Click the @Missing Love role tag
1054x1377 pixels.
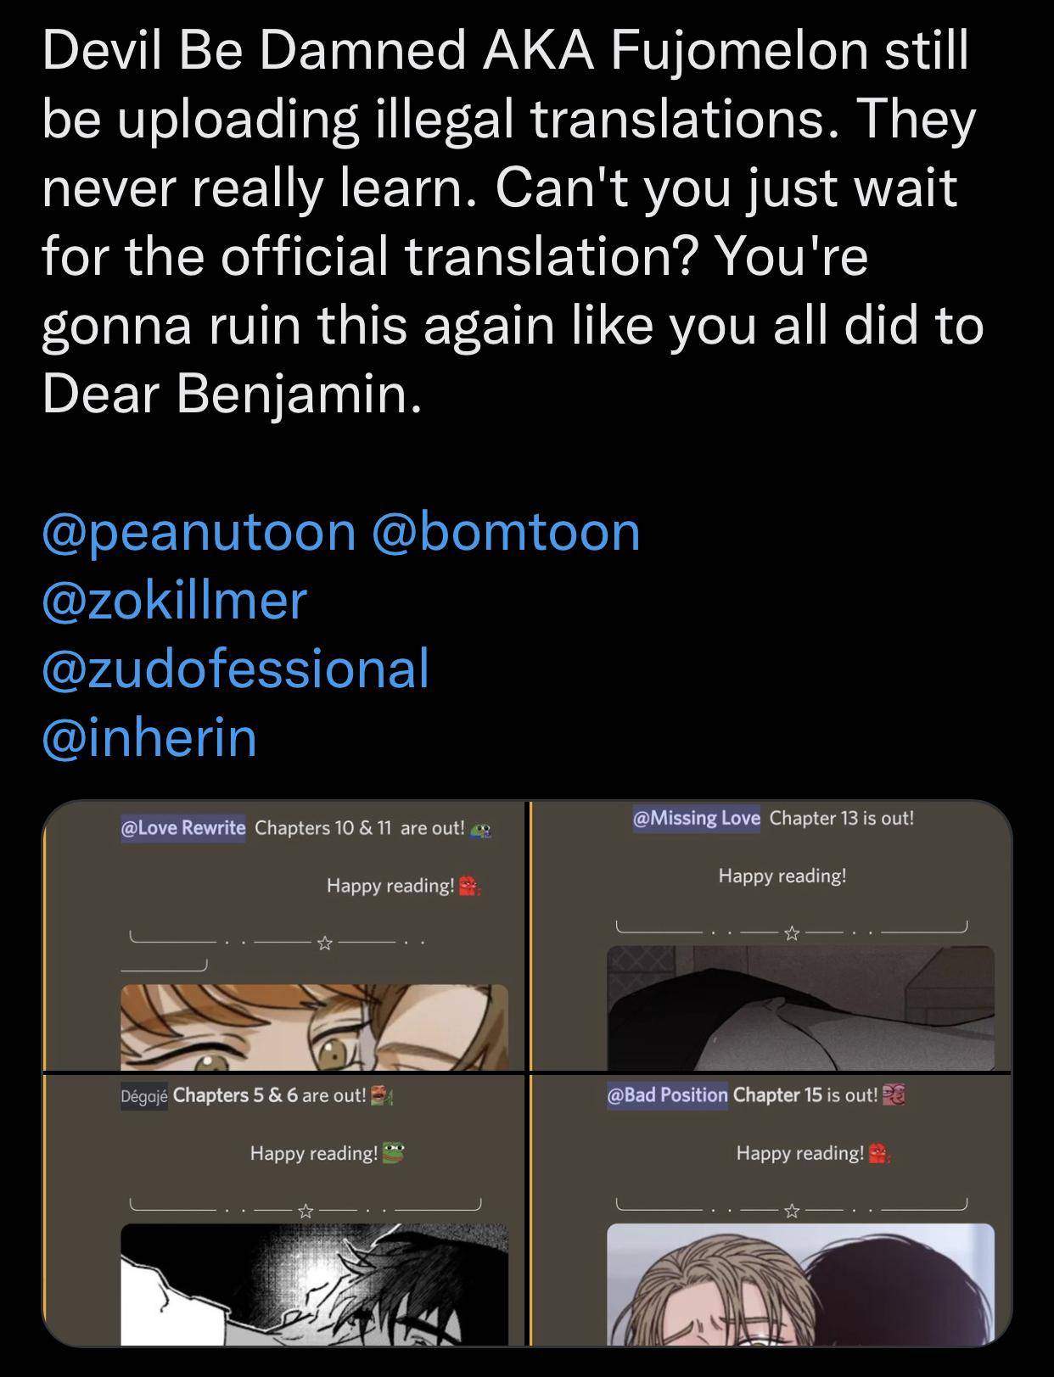click(x=696, y=819)
